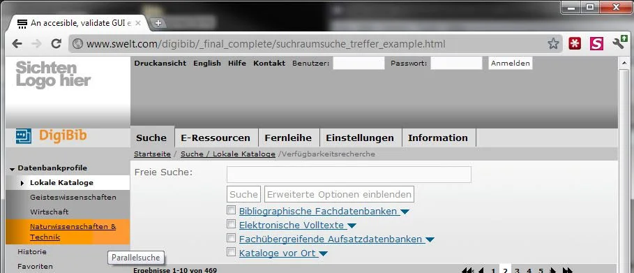The image size is (634, 273).
Task: Open Favoriten in the sidebar
Action: tap(35, 267)
